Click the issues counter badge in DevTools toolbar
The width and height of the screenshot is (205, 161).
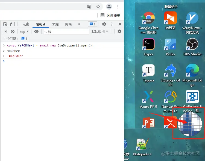pyautogui.click(x=92, y=24)
